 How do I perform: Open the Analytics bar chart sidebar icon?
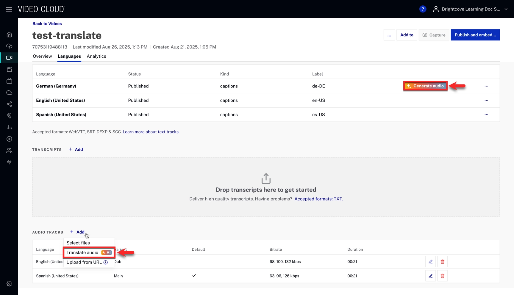click(9, 128)
